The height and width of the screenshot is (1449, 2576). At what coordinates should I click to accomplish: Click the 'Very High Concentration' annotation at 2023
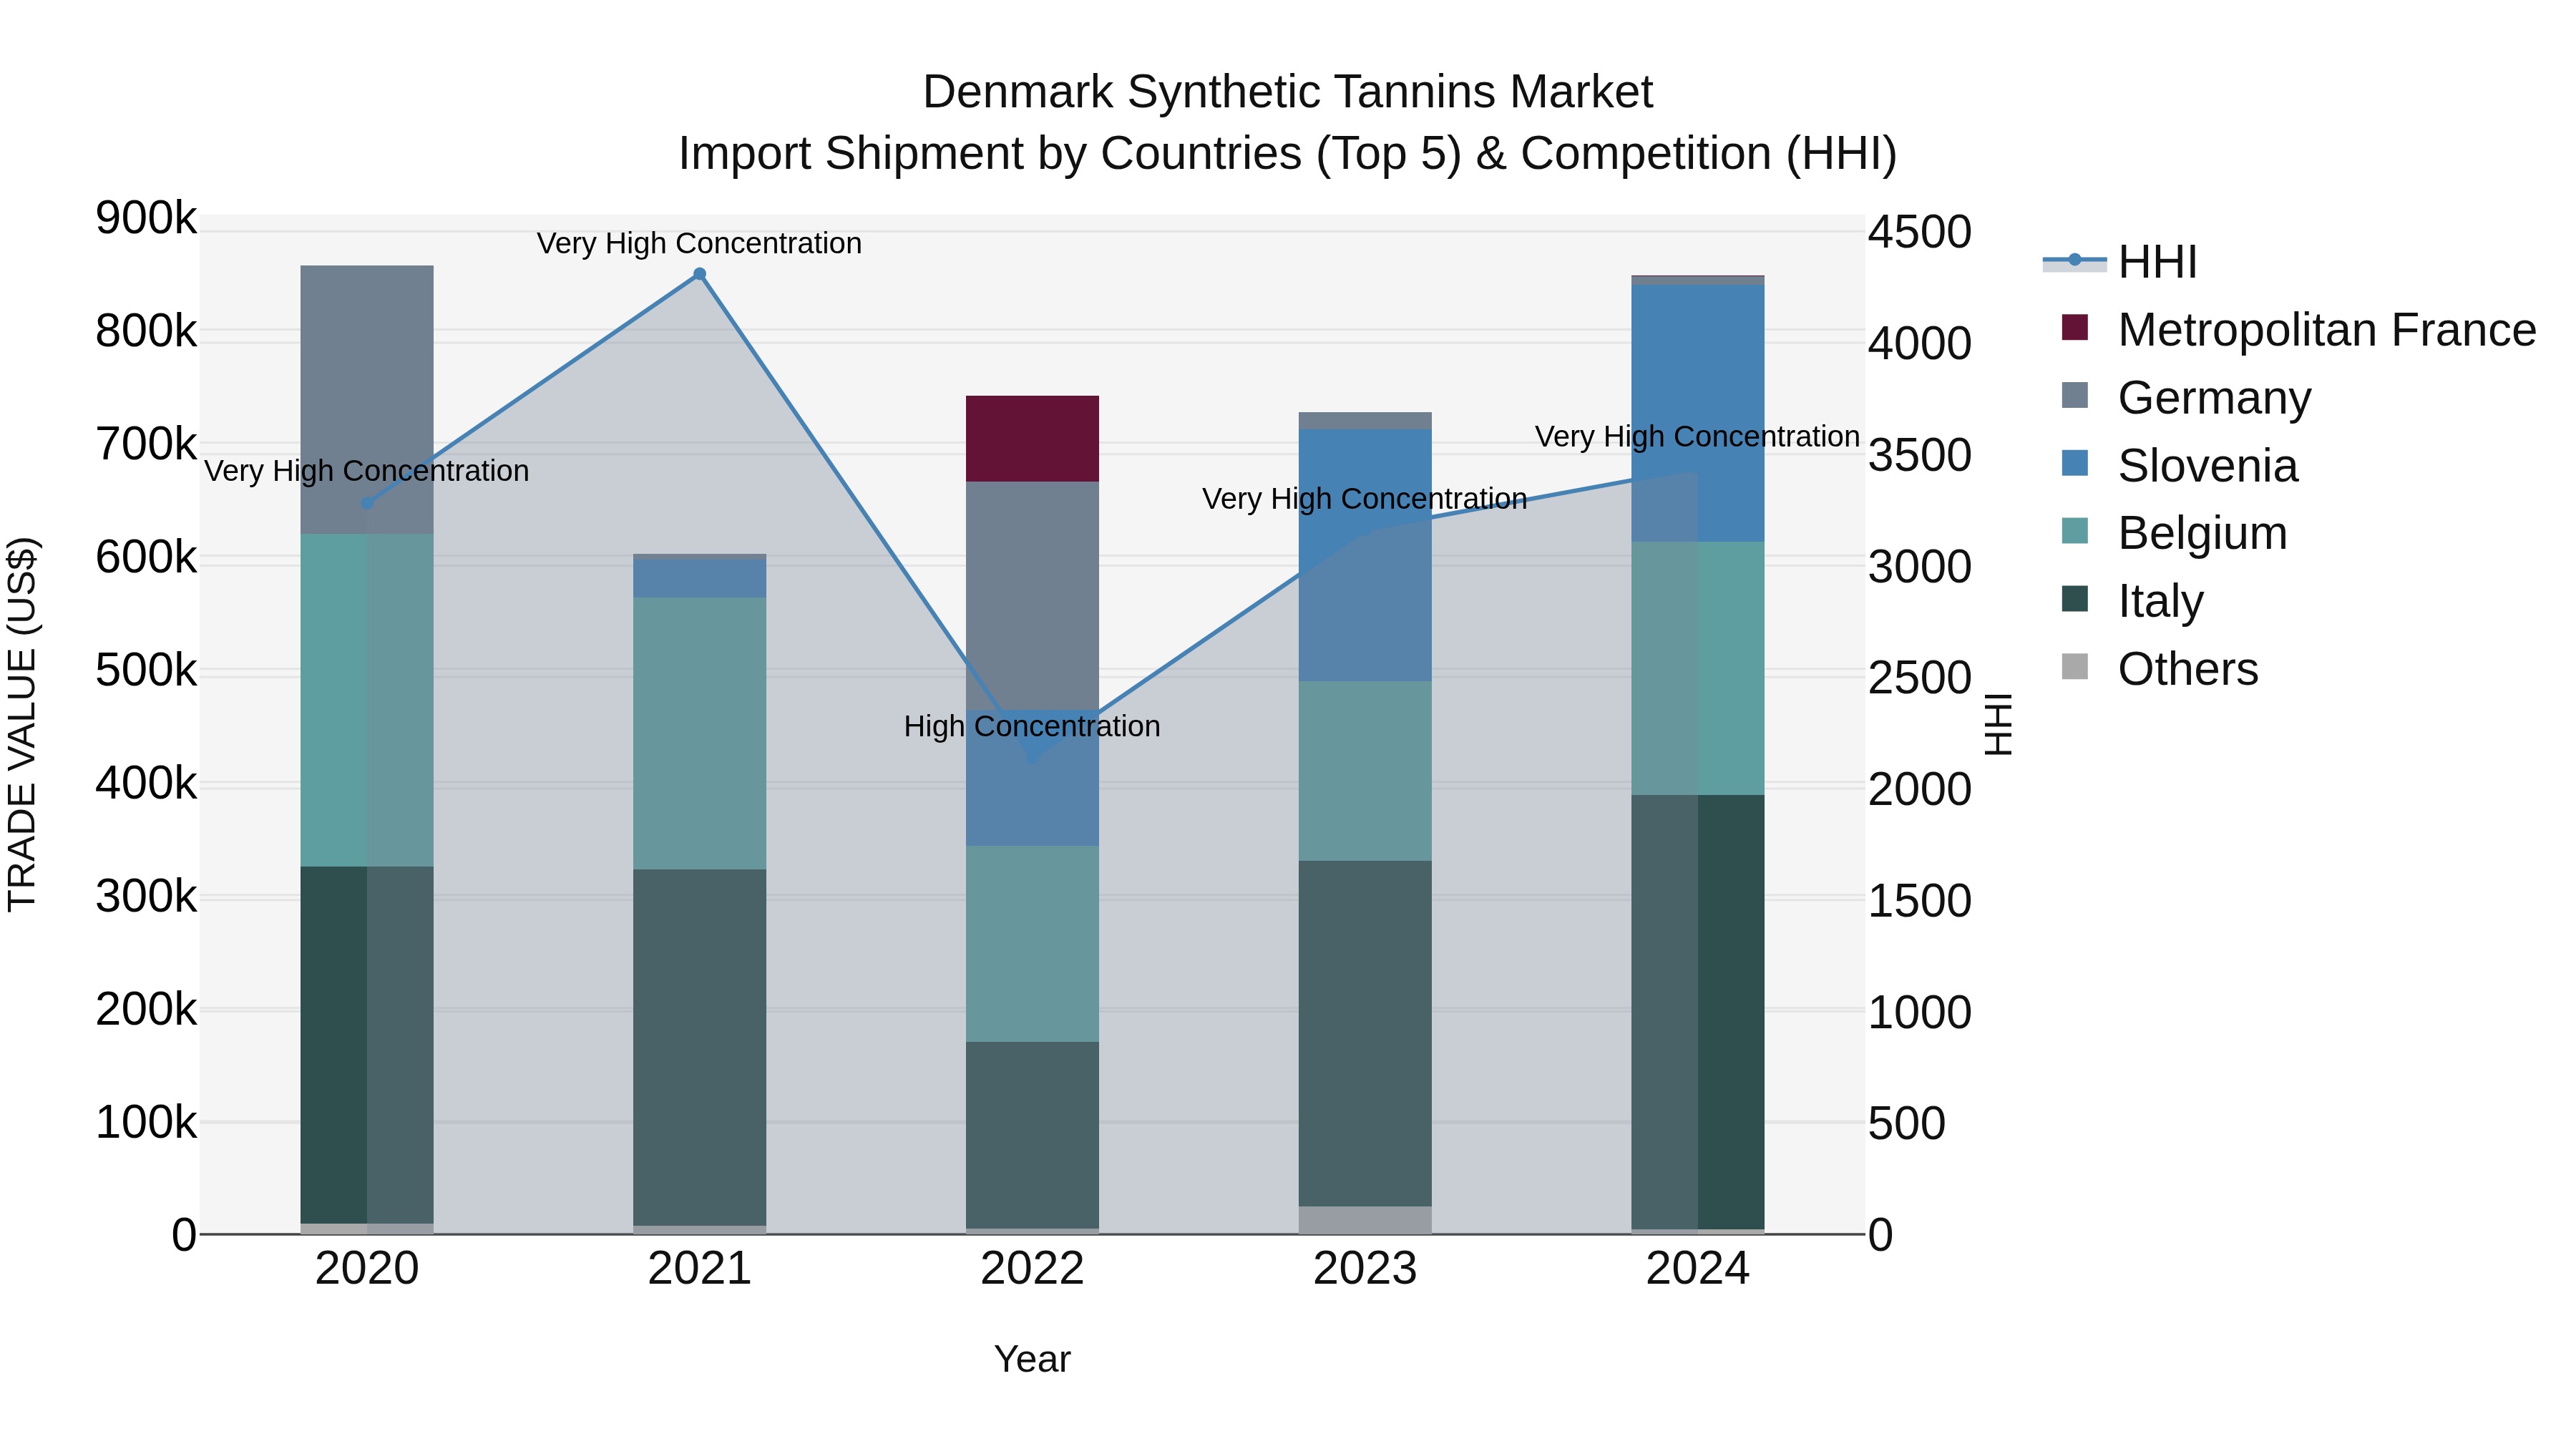1364,499
